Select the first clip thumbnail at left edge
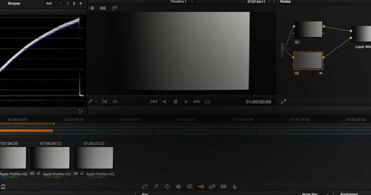The height and width of the screenshot is (195, 371). [13, 158]
